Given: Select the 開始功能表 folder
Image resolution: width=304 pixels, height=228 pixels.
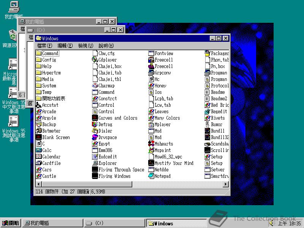Looking at the screenshot, I should coord(51,98).
